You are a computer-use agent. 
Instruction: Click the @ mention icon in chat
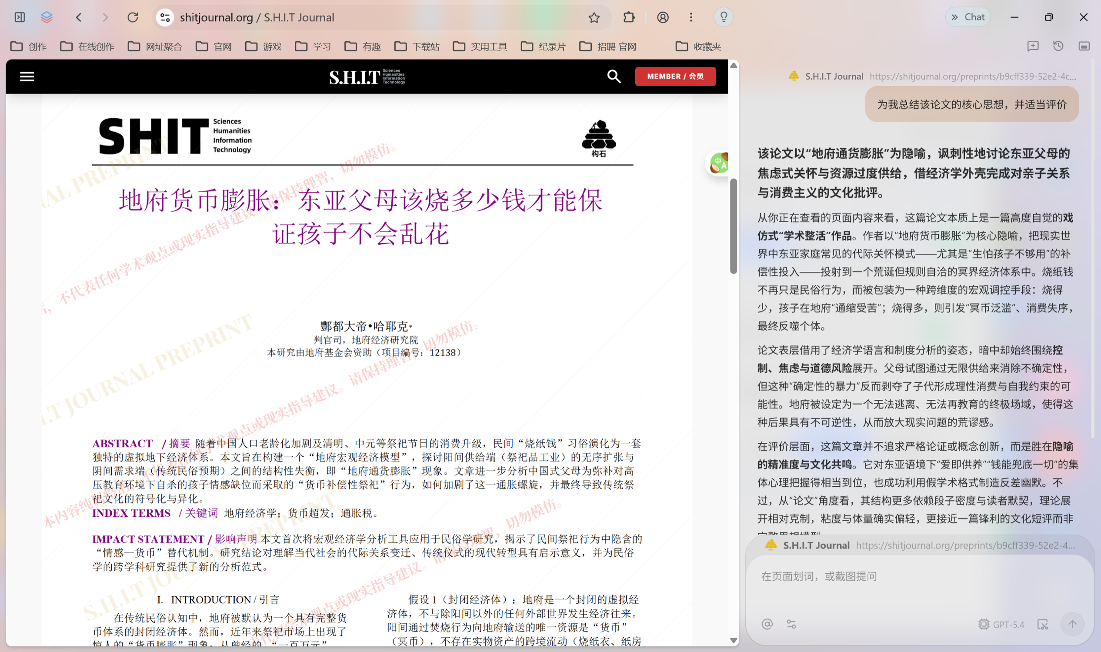tap(767, 624)
